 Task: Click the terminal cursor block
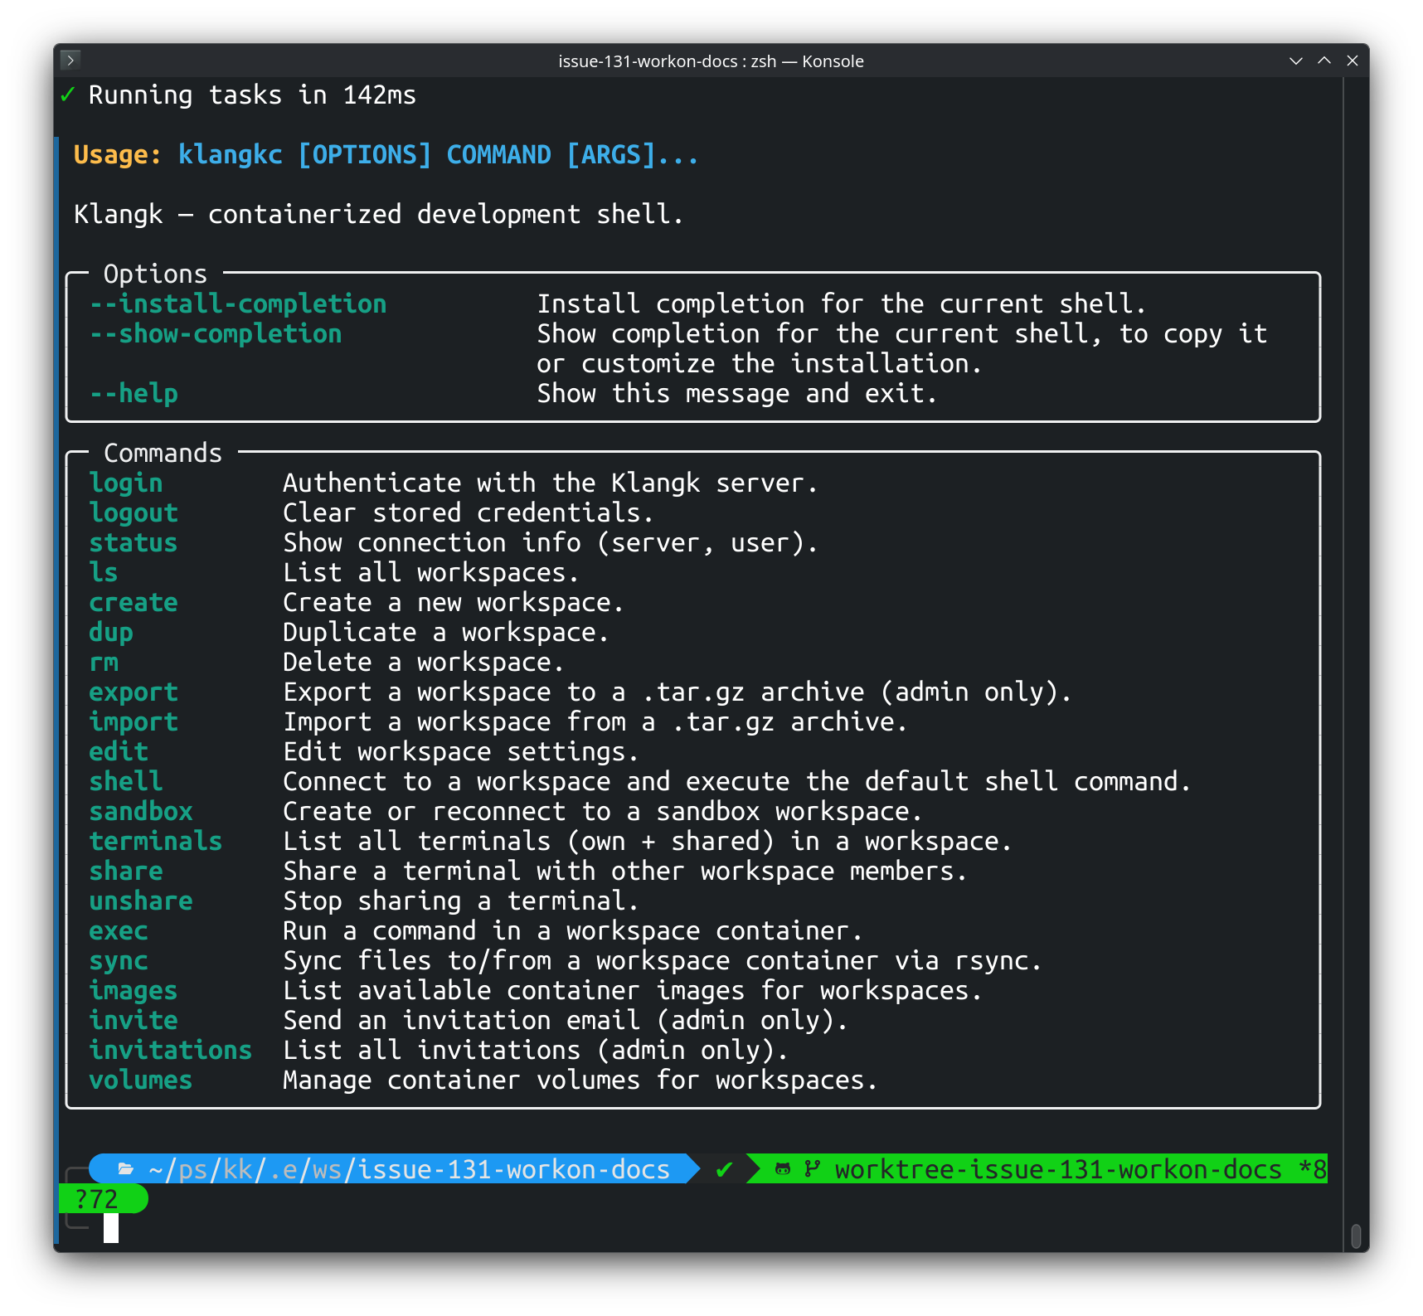(x=111, y=1228)
